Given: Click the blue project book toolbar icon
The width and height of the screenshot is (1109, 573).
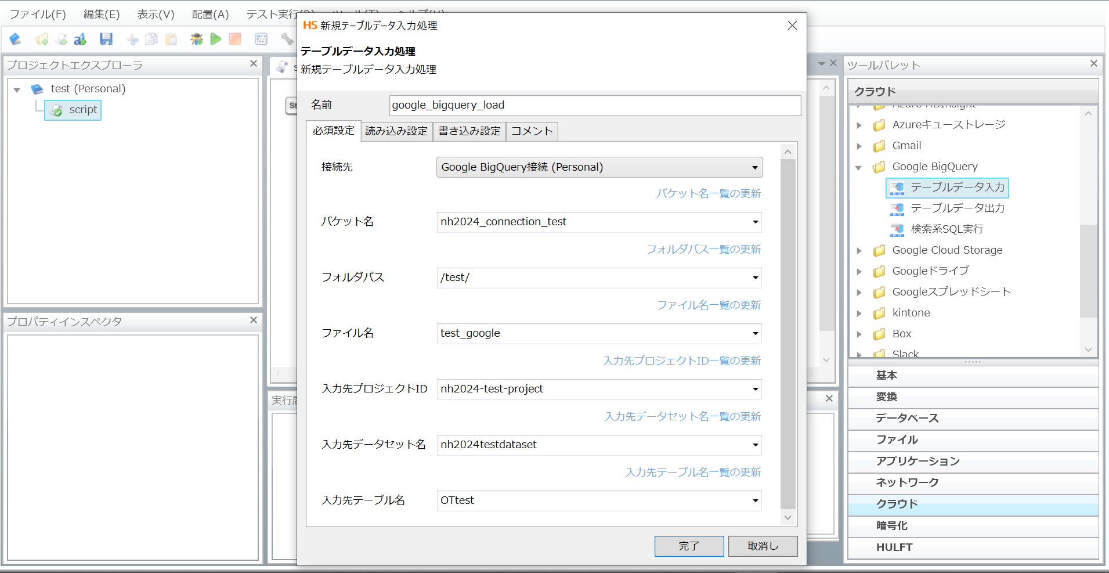Looking at the screenshot, I should tap(16, 39).
